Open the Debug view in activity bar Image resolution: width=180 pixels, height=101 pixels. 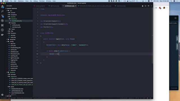coord(2,20)
